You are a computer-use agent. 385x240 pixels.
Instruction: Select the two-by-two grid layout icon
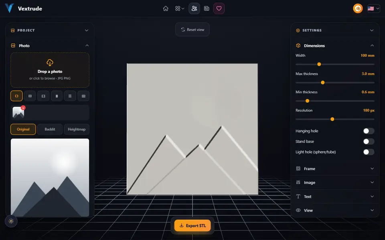click(x=83, y=96)
